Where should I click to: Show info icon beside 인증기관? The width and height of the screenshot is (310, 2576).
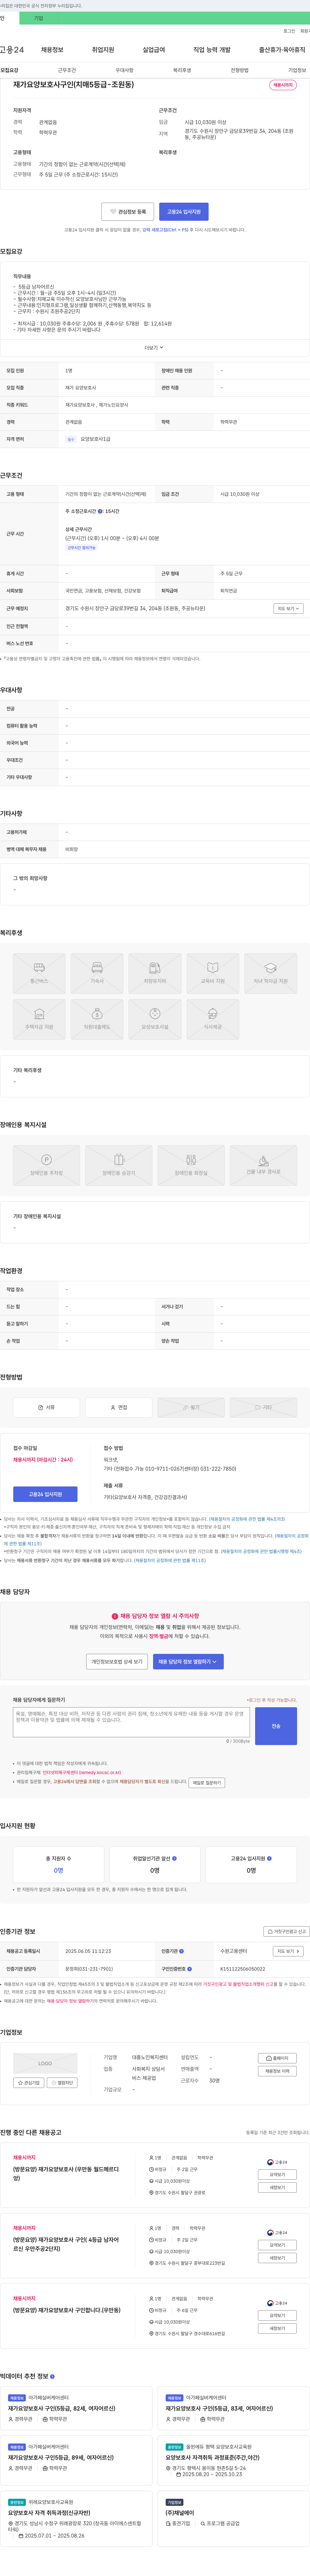tap(181, 1951)
